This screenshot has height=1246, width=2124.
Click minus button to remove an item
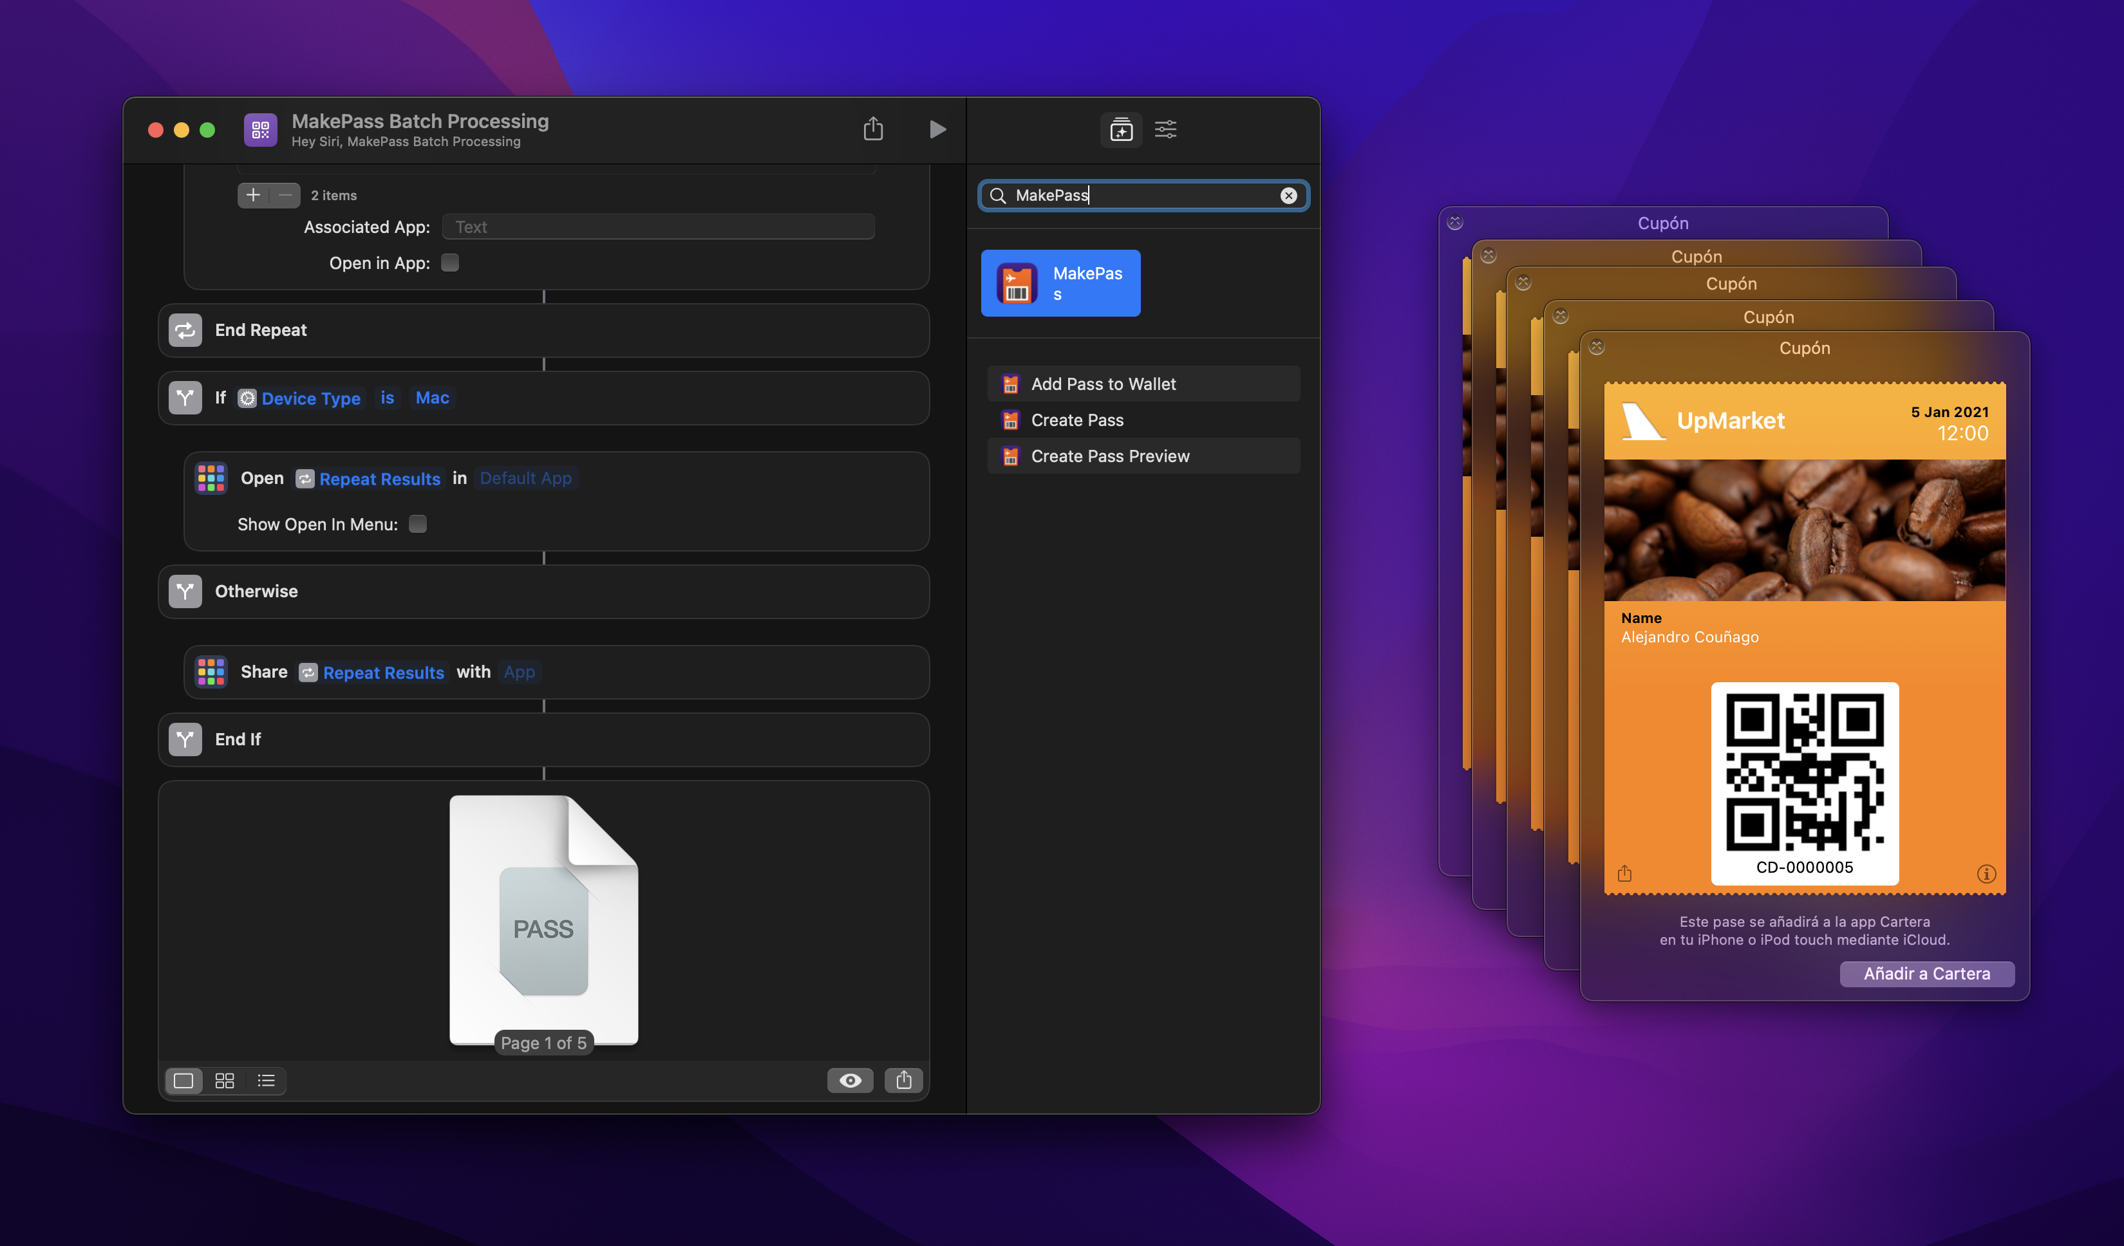point(285,196)
